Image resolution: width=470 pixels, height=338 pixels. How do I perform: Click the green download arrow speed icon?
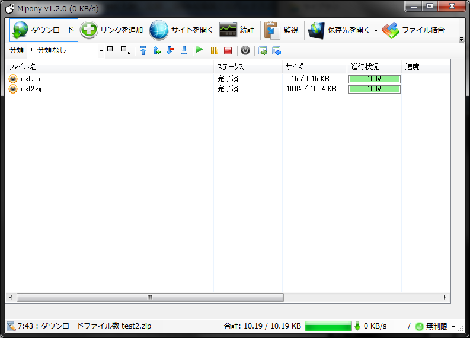[357, 326]
